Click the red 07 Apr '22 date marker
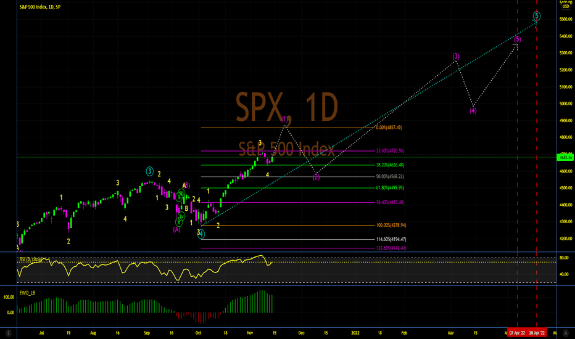575x339 pixels. pyautogui.click(x=517, y=333)
